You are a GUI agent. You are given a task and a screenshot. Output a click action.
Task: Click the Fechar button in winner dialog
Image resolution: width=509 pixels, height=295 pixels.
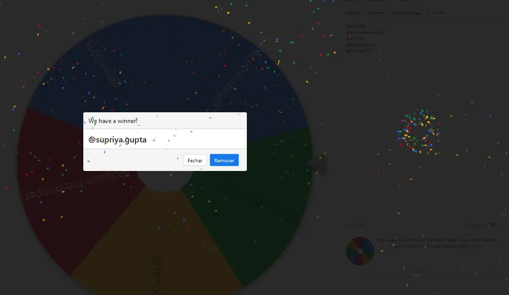[195, 160]
